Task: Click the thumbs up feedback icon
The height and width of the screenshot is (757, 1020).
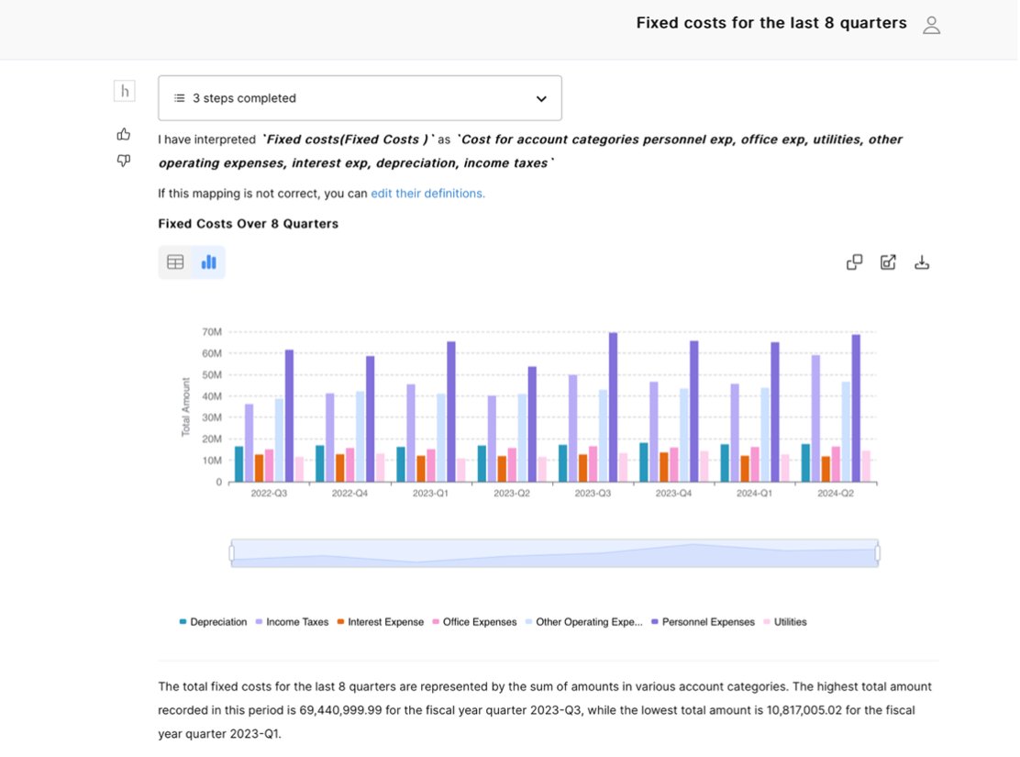Action: click(x=124, y=135)
